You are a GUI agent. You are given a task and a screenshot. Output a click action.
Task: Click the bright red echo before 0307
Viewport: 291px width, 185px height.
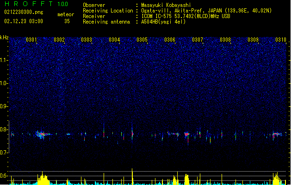[x=187, y=134]
